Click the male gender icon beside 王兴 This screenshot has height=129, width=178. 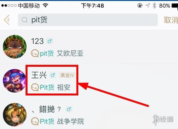pyautogui.click(x=53, y=75)
